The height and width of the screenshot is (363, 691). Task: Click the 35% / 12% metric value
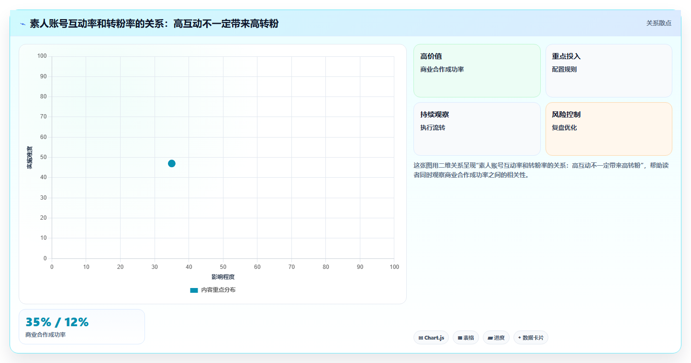coord(57,322)
